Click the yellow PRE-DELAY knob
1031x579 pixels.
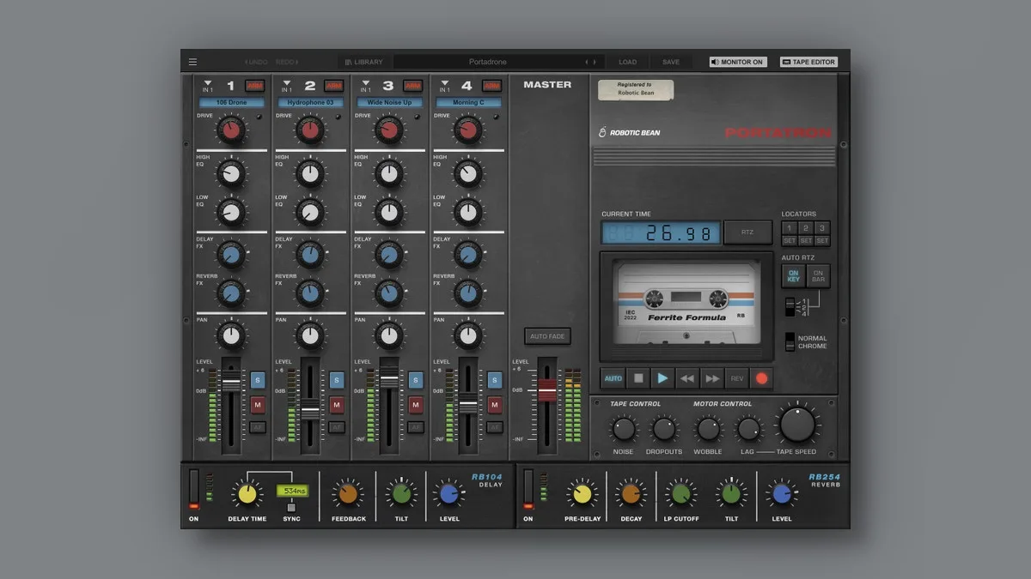[582, 493]
